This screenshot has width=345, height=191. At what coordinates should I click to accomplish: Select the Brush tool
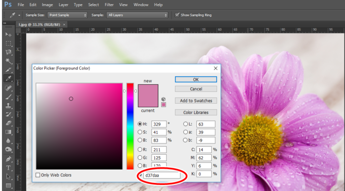8,97
